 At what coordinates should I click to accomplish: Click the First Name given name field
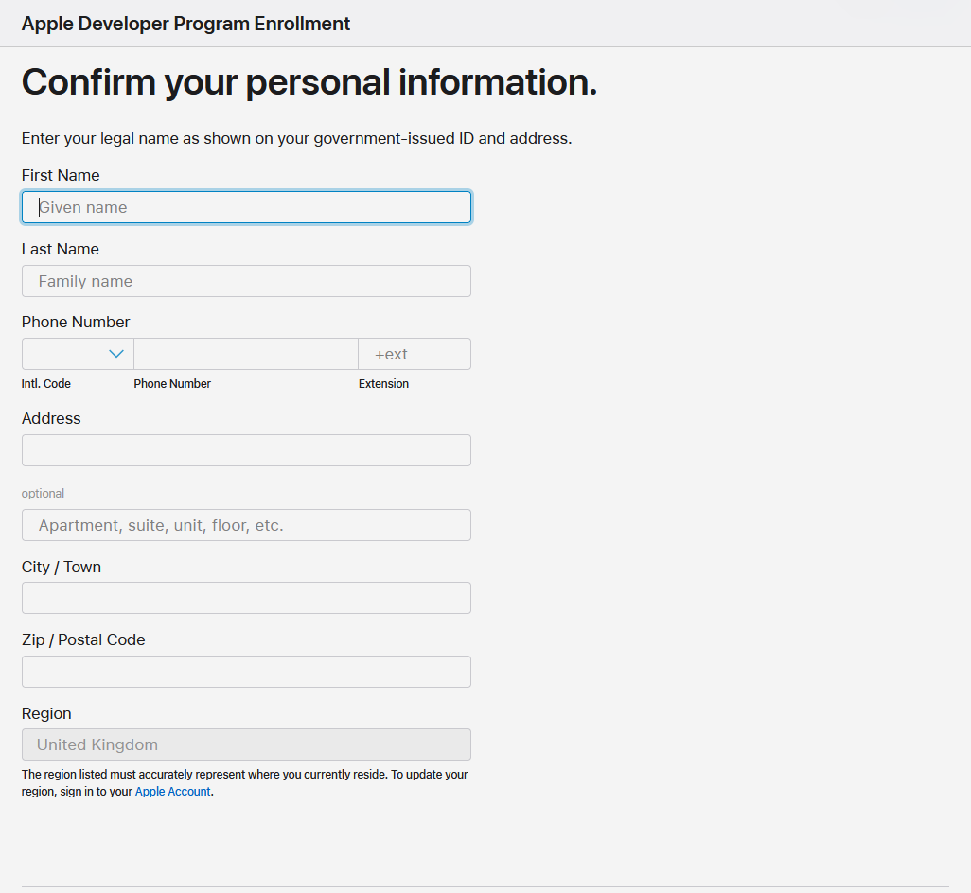point(246,207)
